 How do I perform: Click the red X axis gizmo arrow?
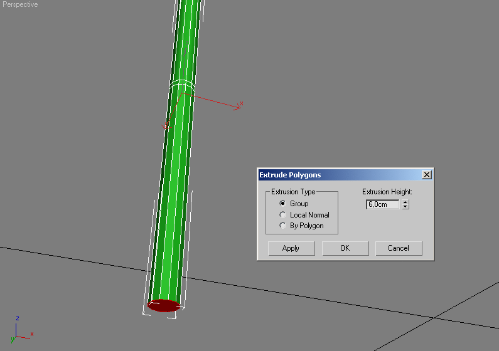point(237,107)
